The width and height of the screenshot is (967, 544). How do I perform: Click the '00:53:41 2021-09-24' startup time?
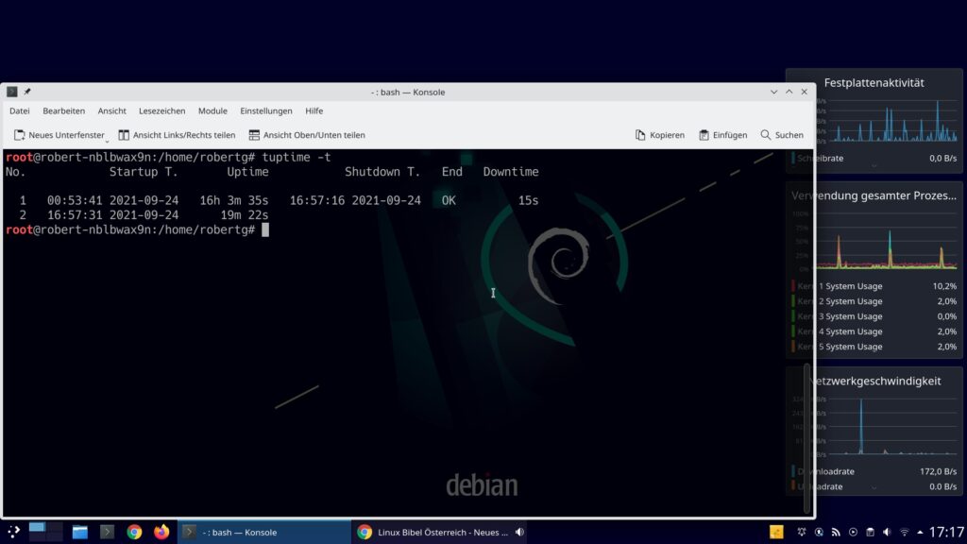coord(113,201)
